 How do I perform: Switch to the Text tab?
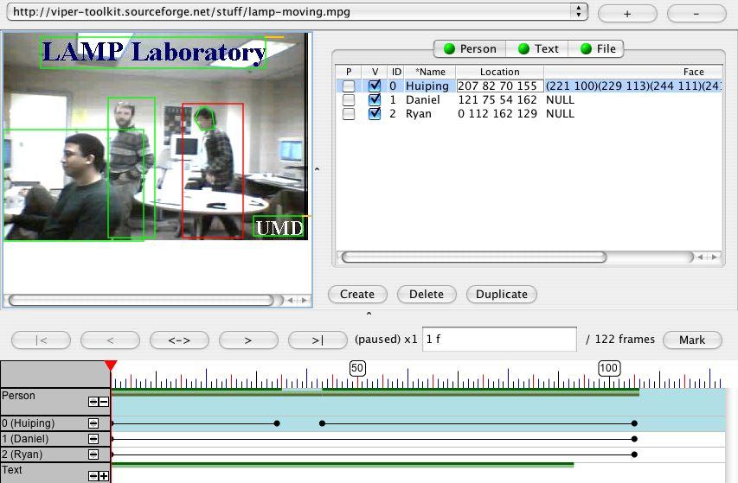[537, 49]
